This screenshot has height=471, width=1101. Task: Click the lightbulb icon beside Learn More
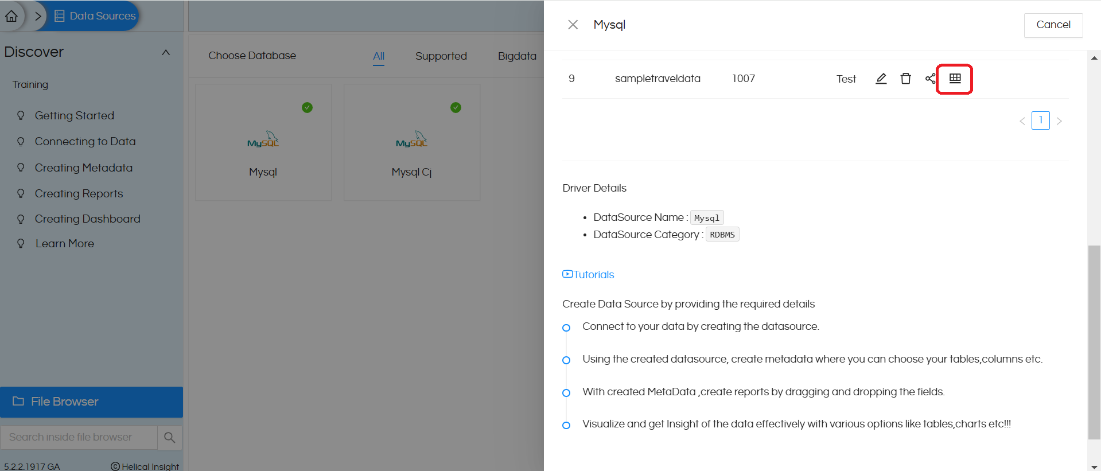tap(21, 243)
